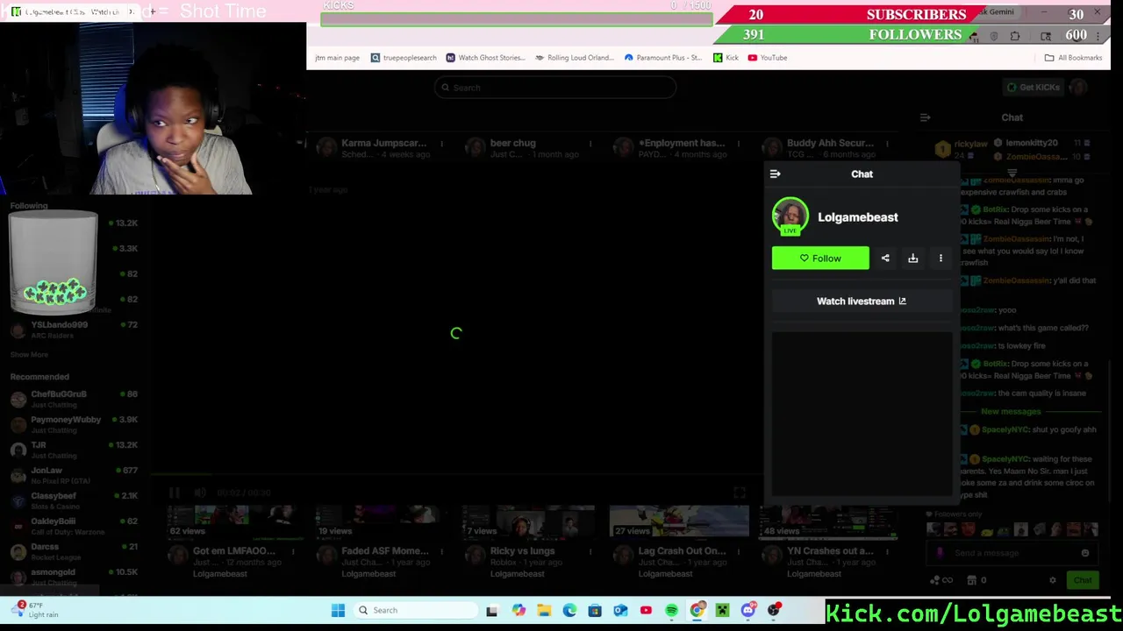This screenshot has width=1123, height=631.
Task: Open asmongold recommended channel
Action: [74, 577]
